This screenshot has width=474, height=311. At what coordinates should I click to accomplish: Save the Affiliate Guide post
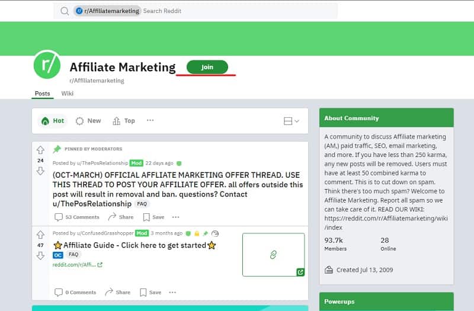click(150, 292)
